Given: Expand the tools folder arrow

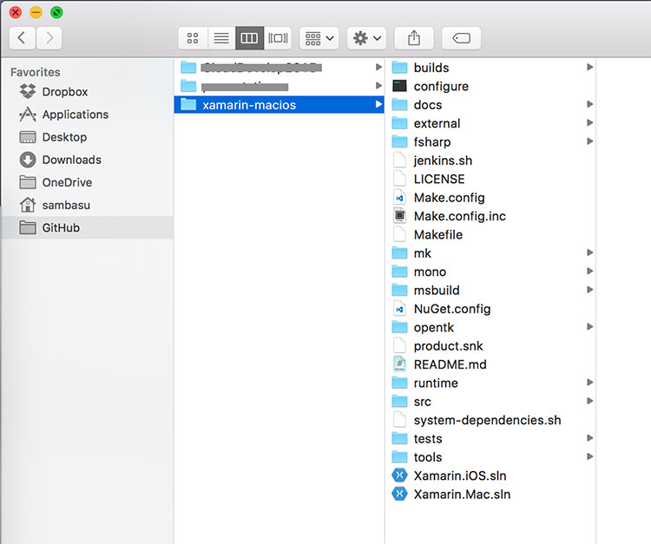Looking at the screenshot, I should [589, 456].
